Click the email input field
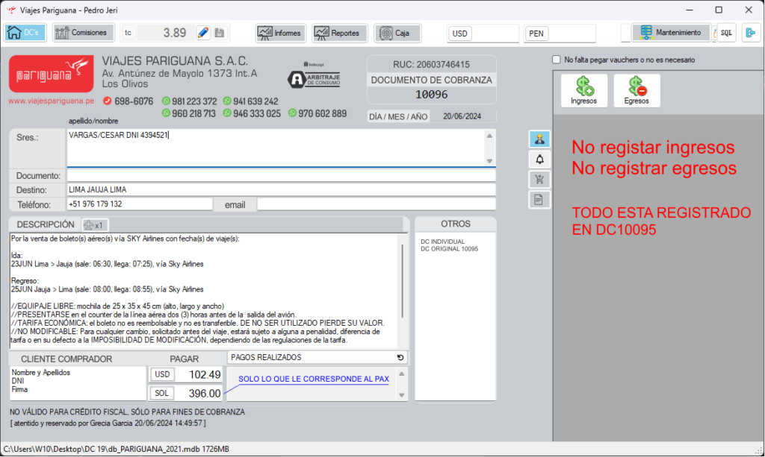The image size is (765, 457). [x=377, y=204]
